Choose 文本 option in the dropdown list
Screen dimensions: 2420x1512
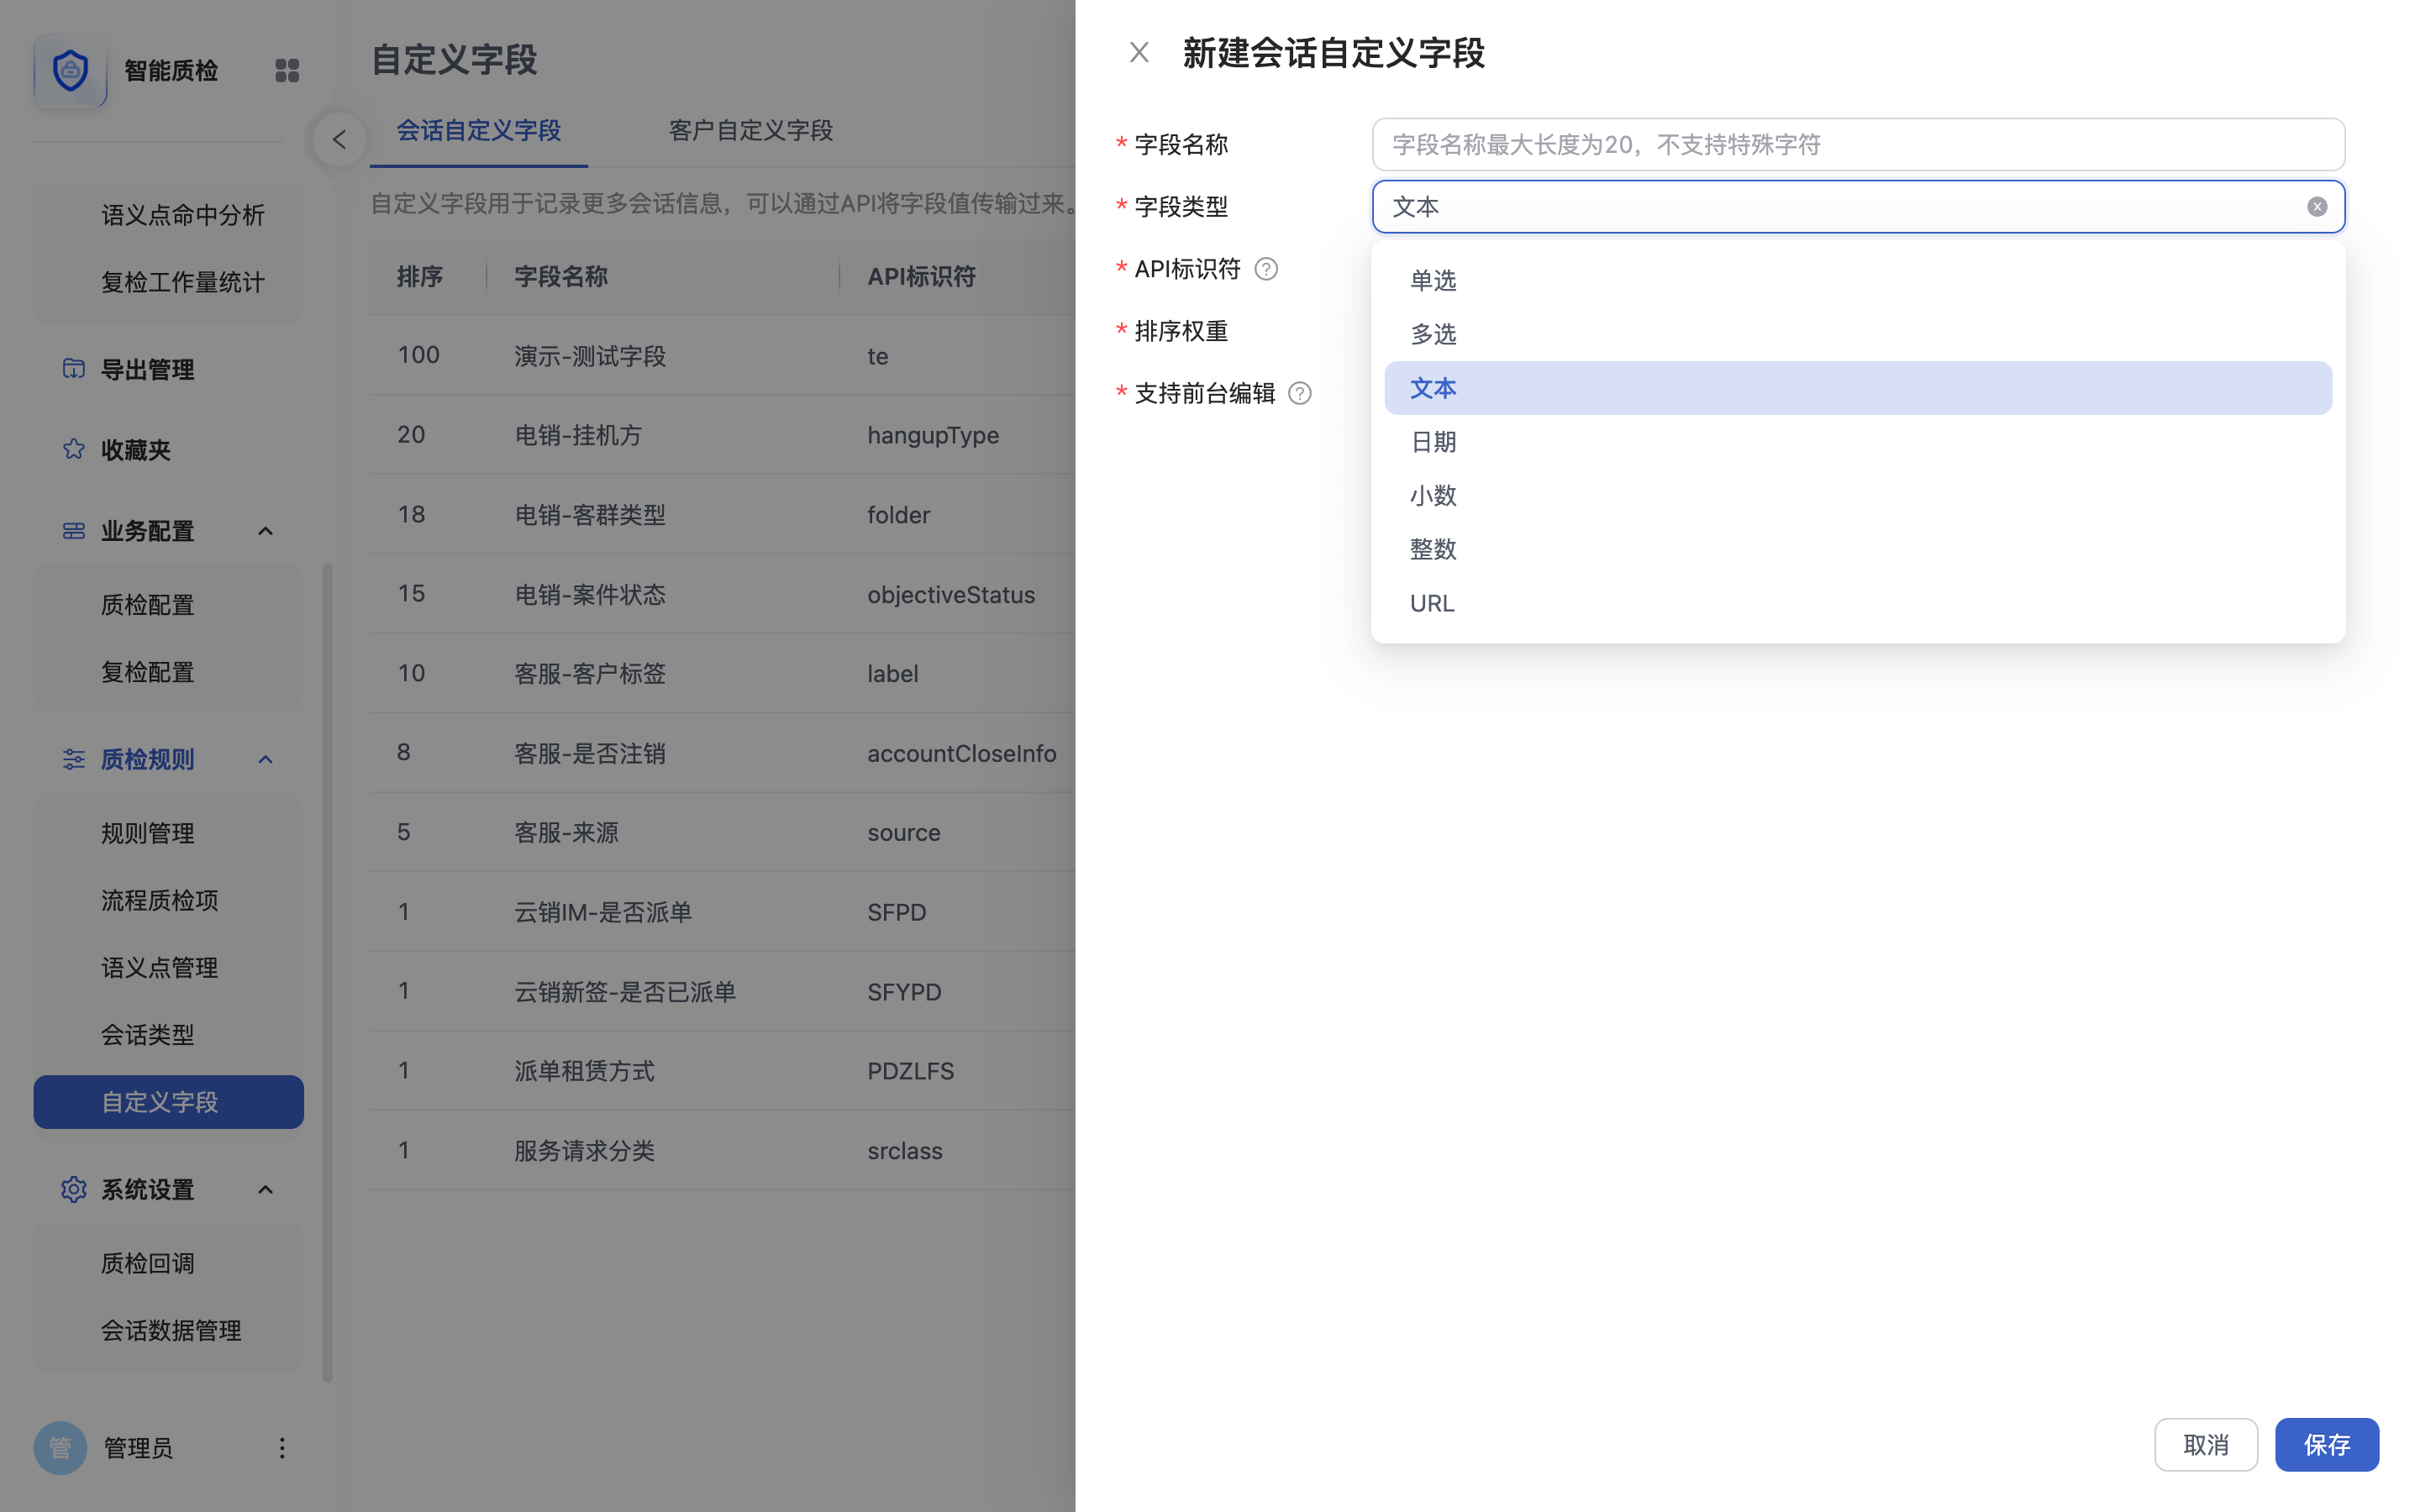1857,388
